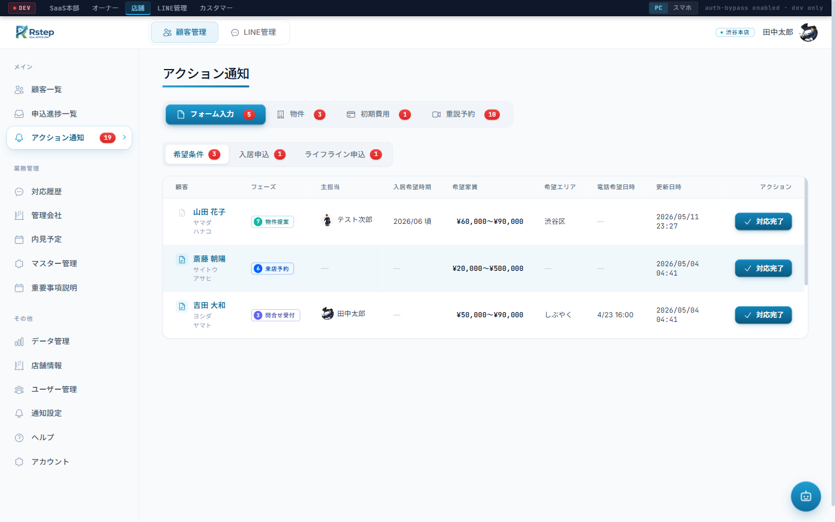Click テスト次郎 staff avatar
835x522 pixels.
tap(327, 220)
